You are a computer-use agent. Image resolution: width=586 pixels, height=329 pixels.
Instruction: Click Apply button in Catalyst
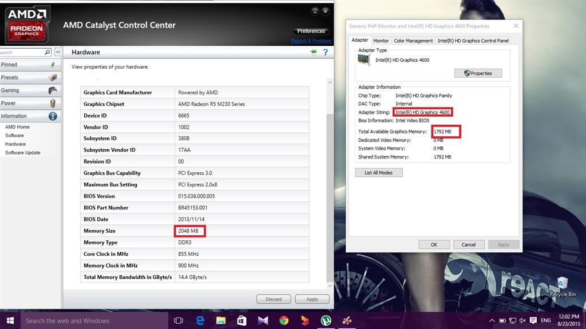click(x=312, y=299)
